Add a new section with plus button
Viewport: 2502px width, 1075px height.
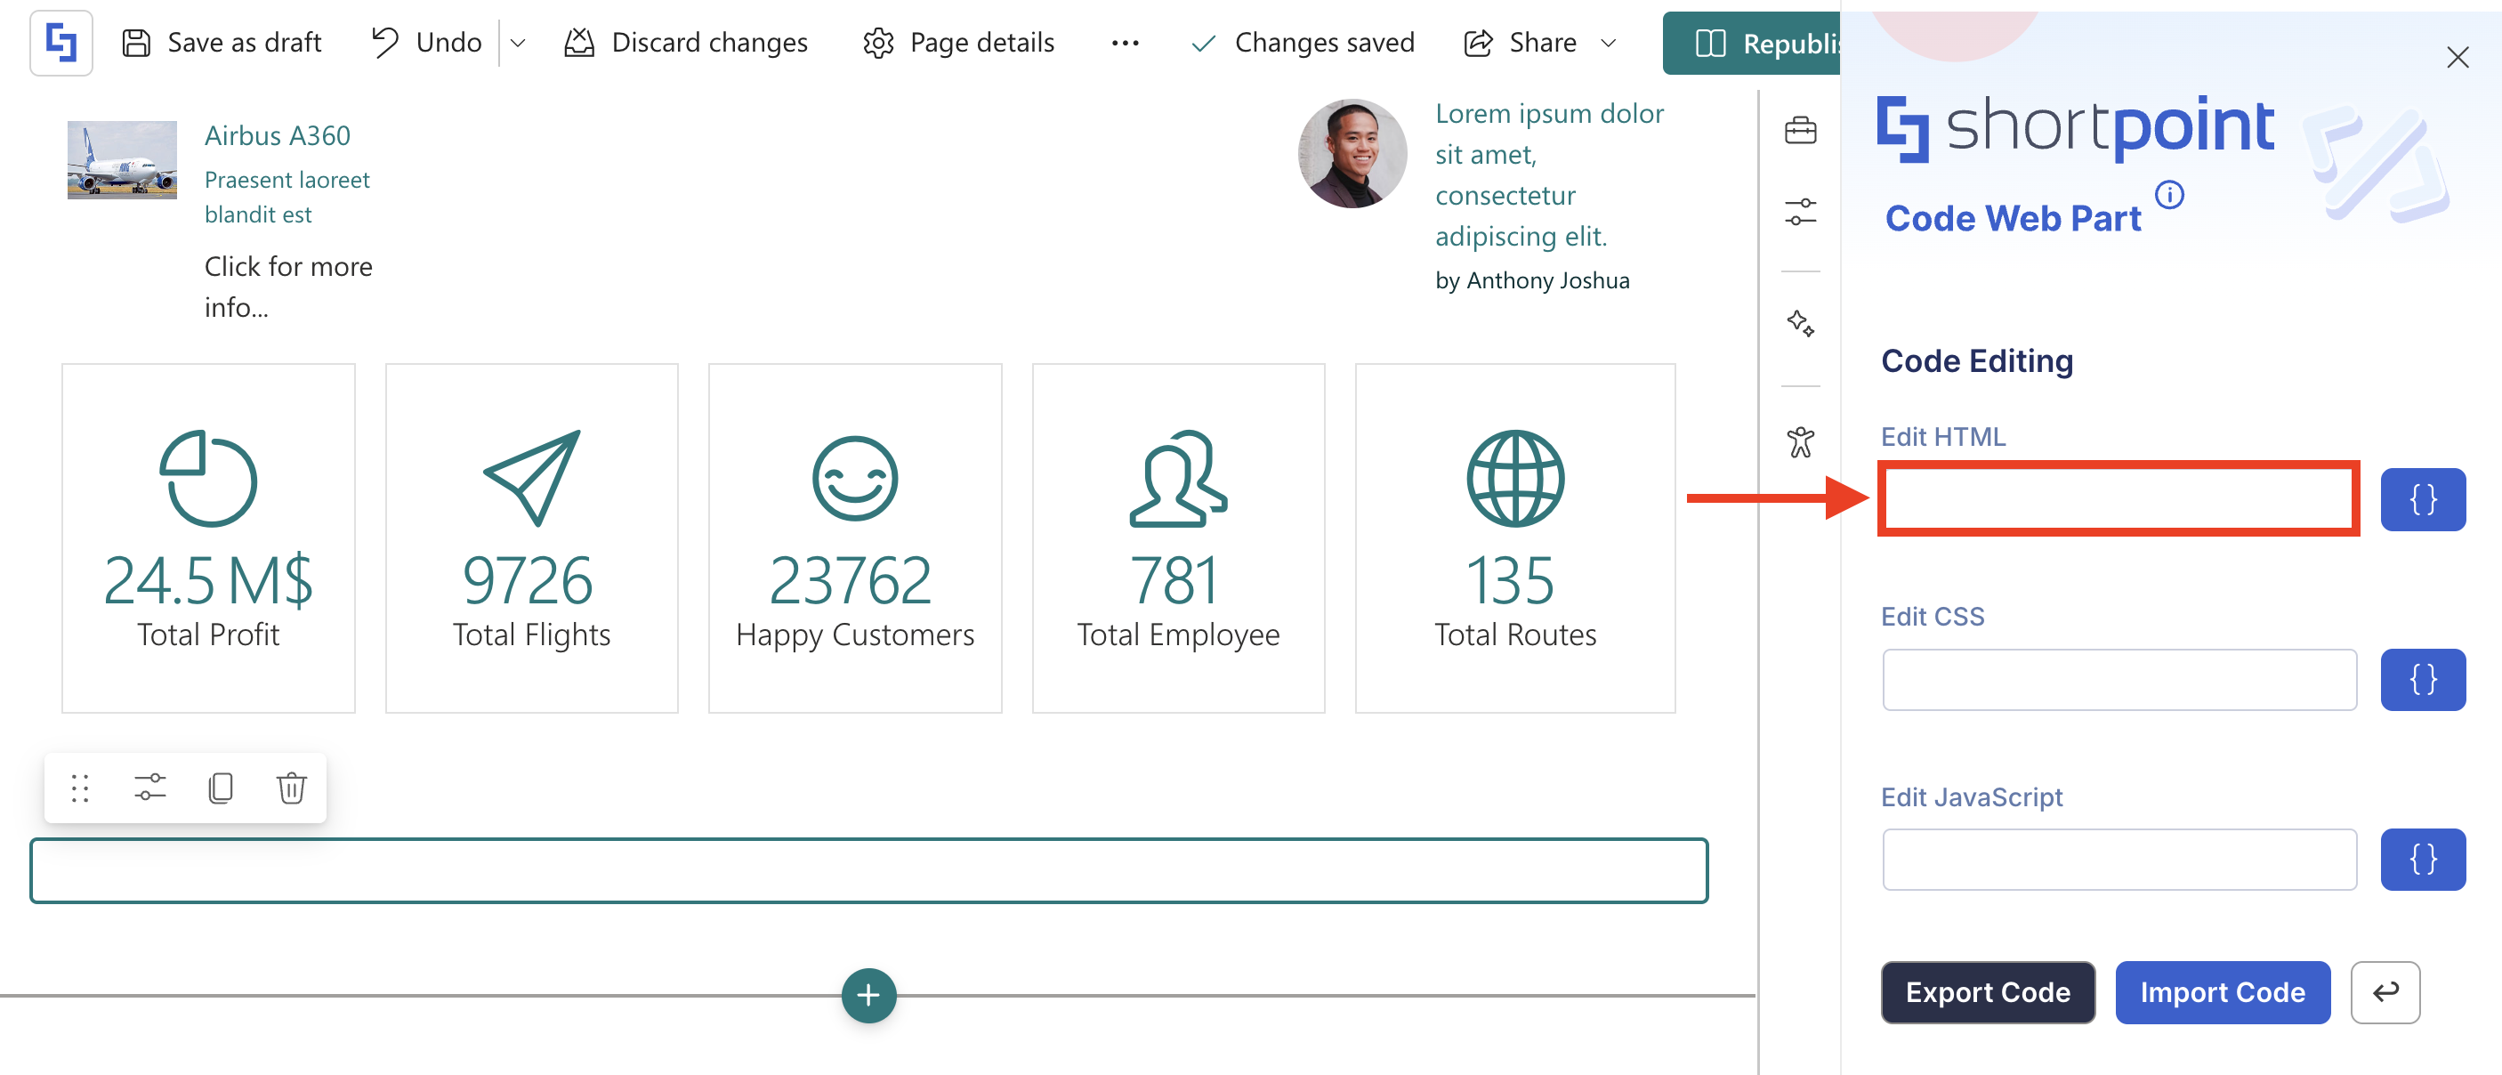(868, 994)
